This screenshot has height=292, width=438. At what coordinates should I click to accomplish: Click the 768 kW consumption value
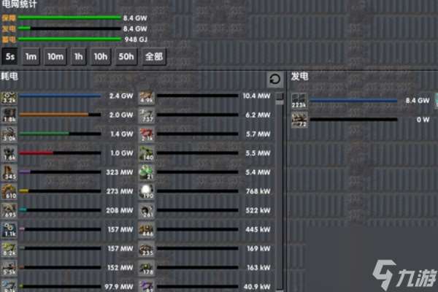point(258,191)
